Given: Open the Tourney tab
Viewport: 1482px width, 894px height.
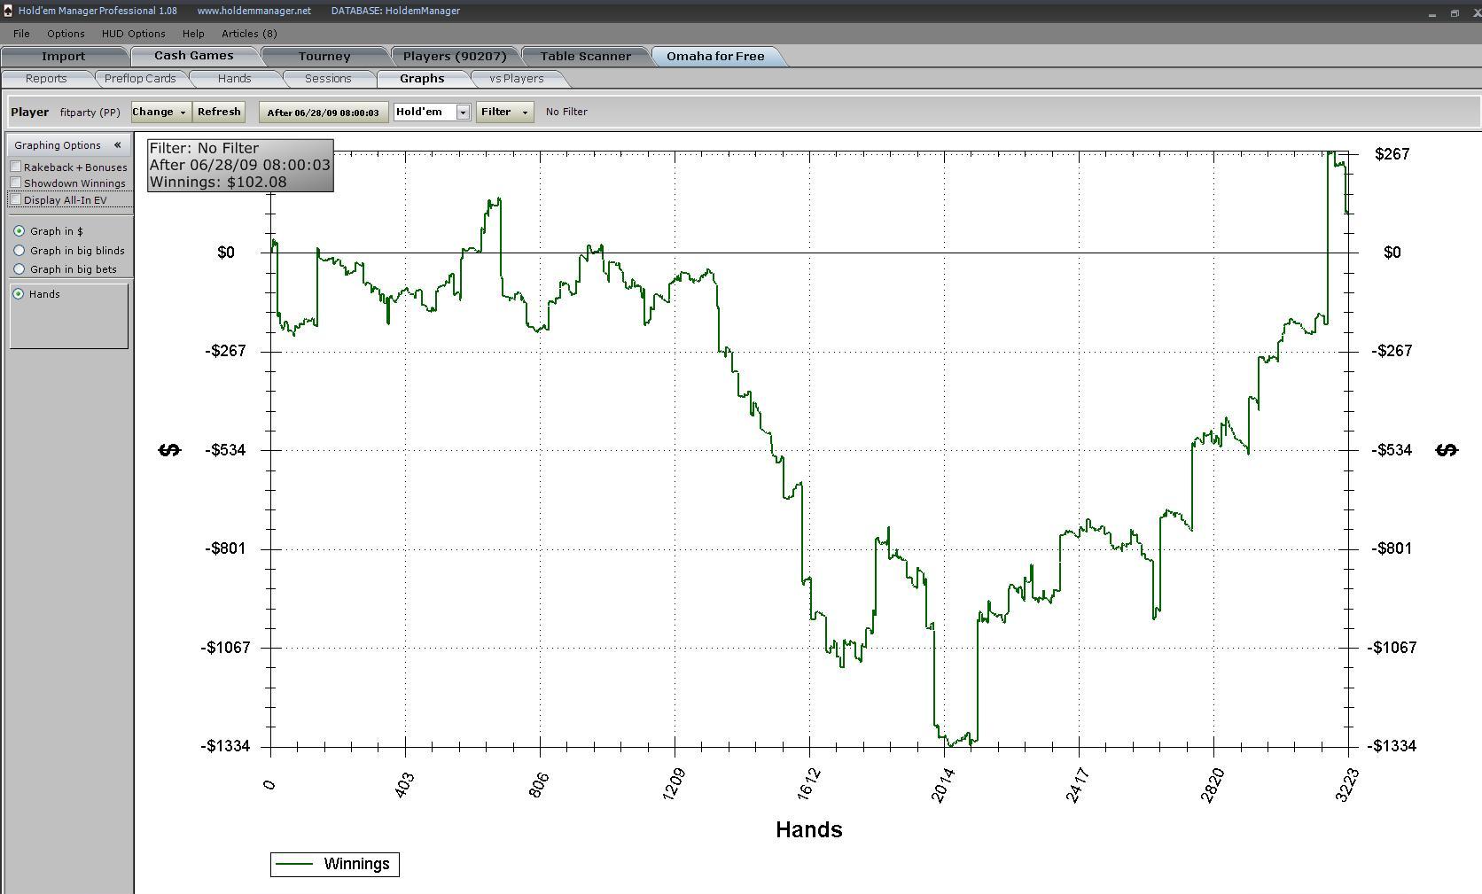Looking at the screenshot, I should coord(324,56).
